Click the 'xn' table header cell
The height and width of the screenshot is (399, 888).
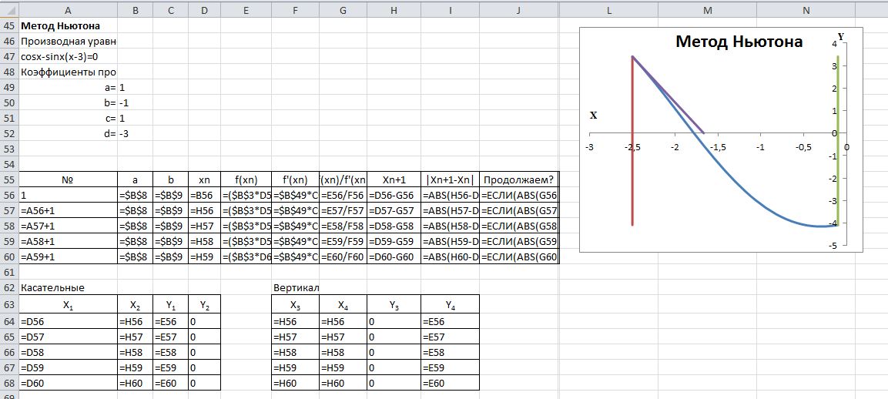tap(204, 180)
